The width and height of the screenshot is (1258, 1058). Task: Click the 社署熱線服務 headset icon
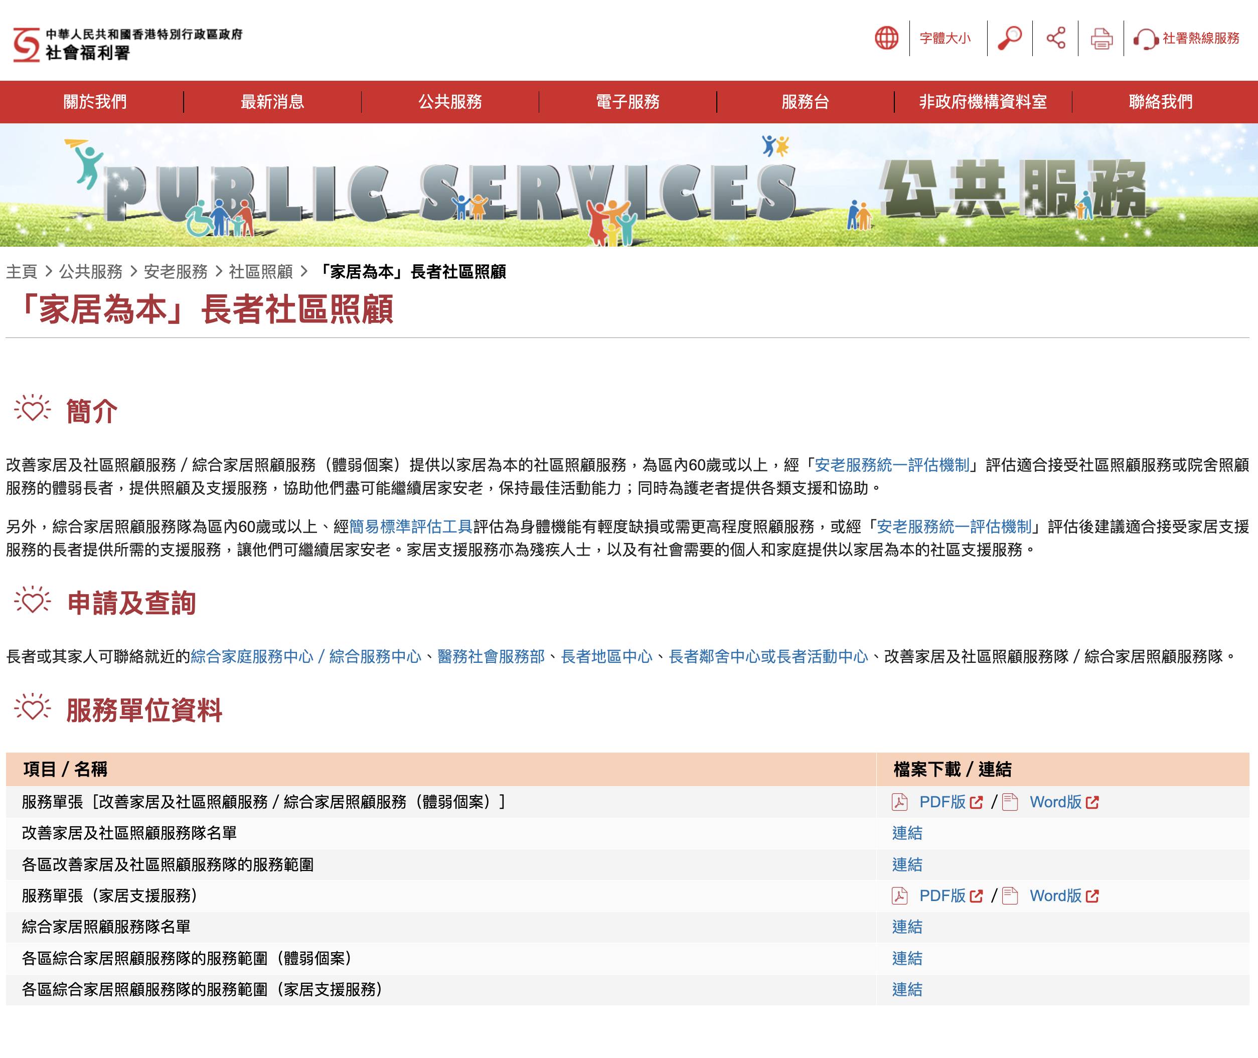click(1145, 39)
